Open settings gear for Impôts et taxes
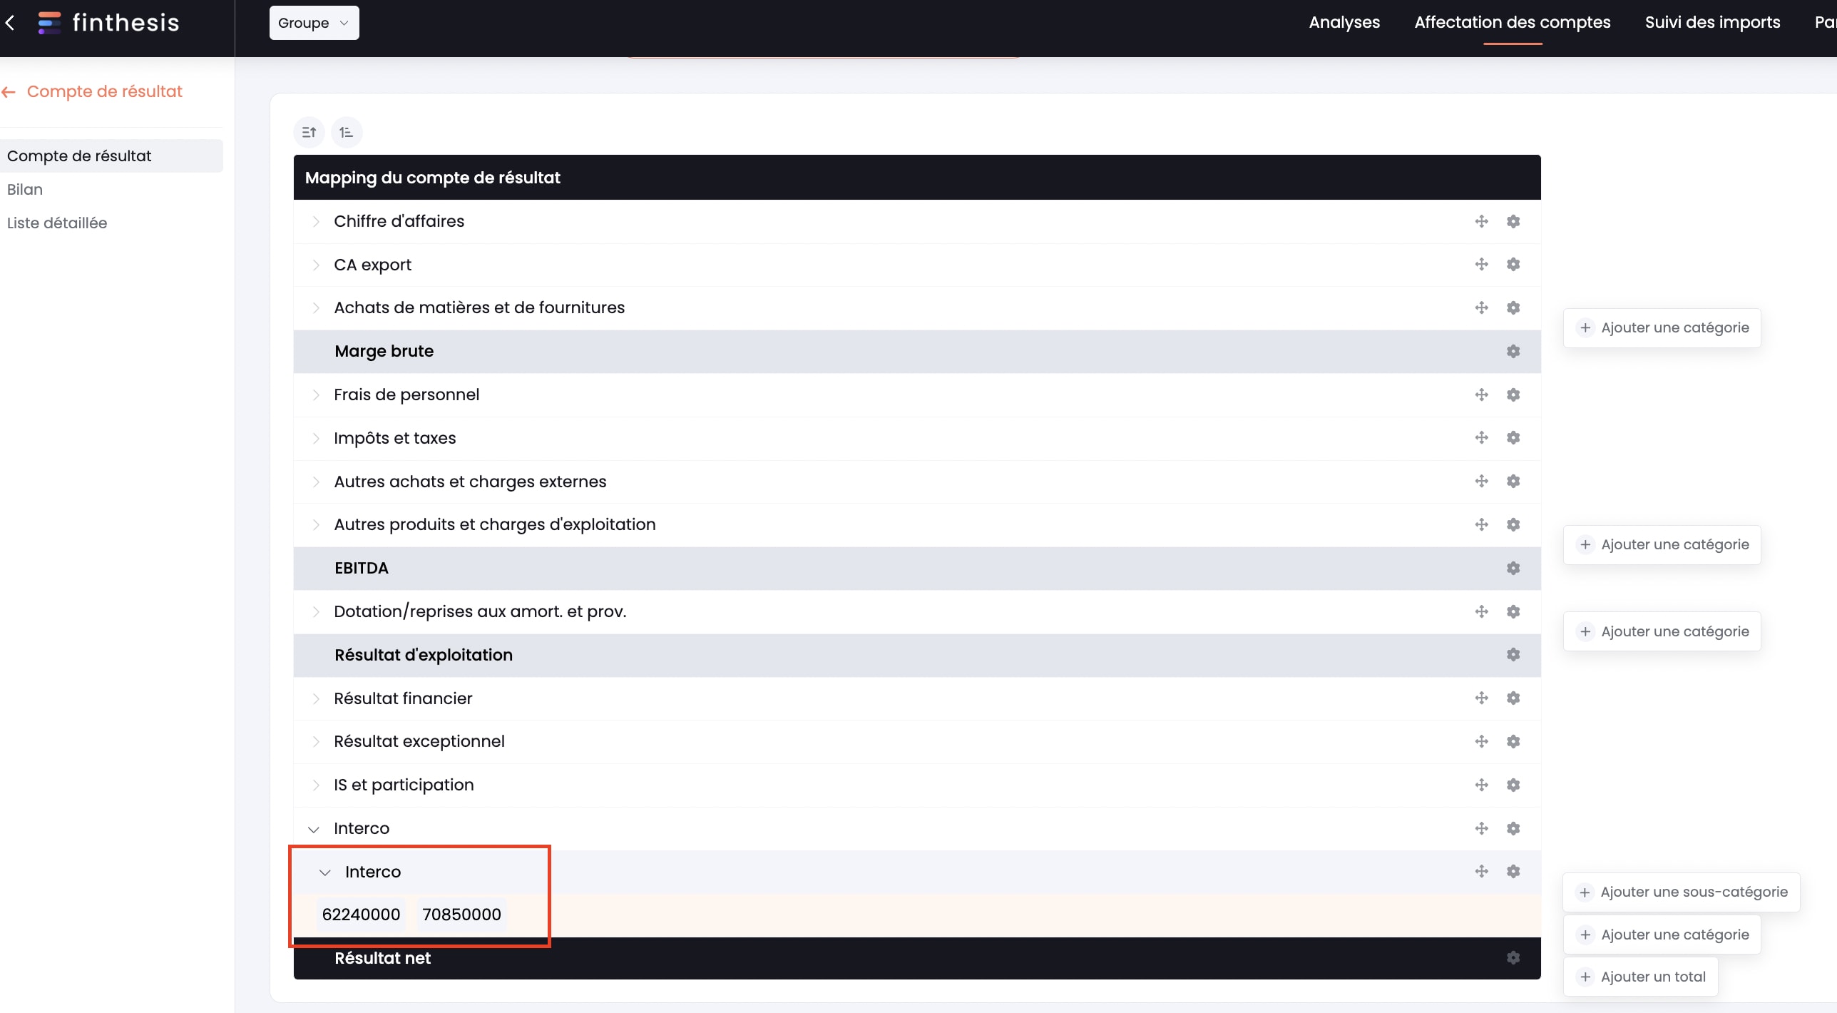The width and height of the screenshot is (1837, 1013). [1513, 437]
